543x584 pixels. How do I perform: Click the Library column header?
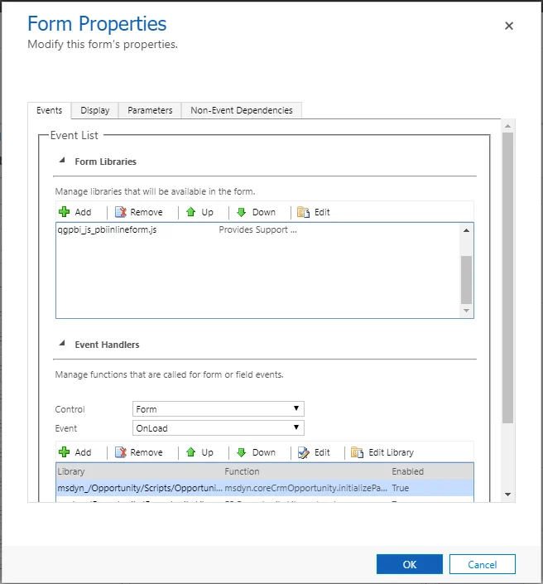71,471
